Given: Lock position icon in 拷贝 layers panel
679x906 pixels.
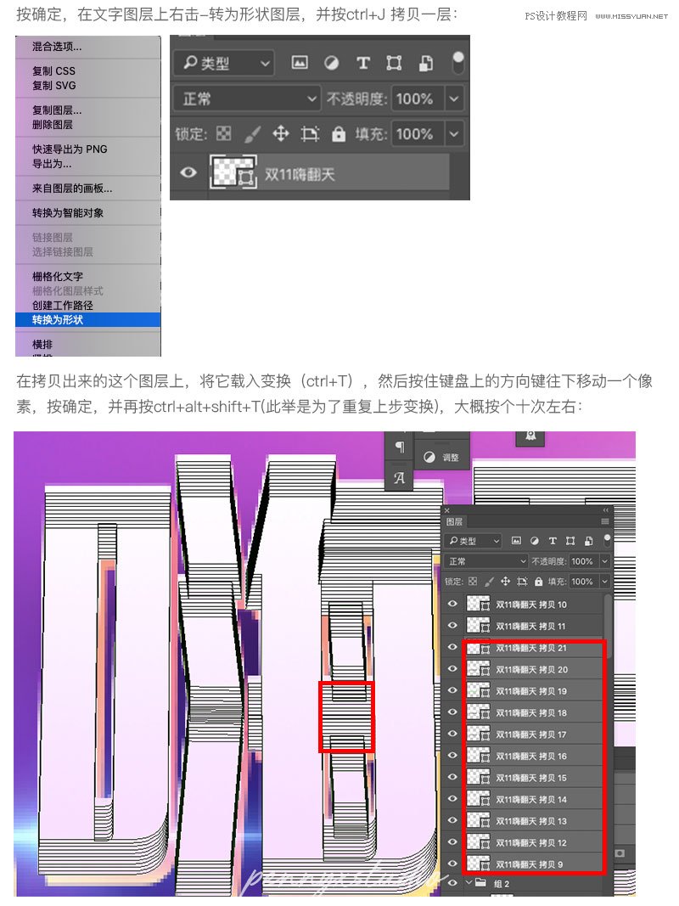Looking at the screenshot, I should pos(505,582).
